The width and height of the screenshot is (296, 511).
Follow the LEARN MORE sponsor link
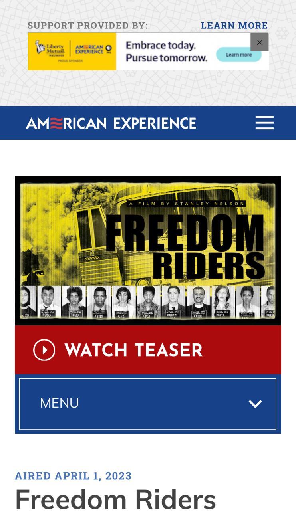pyautogui.click(x=234, y=26)
